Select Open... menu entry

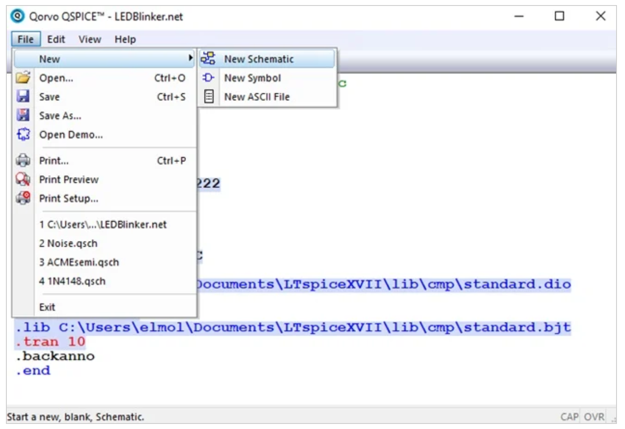[x=105, y=78]
